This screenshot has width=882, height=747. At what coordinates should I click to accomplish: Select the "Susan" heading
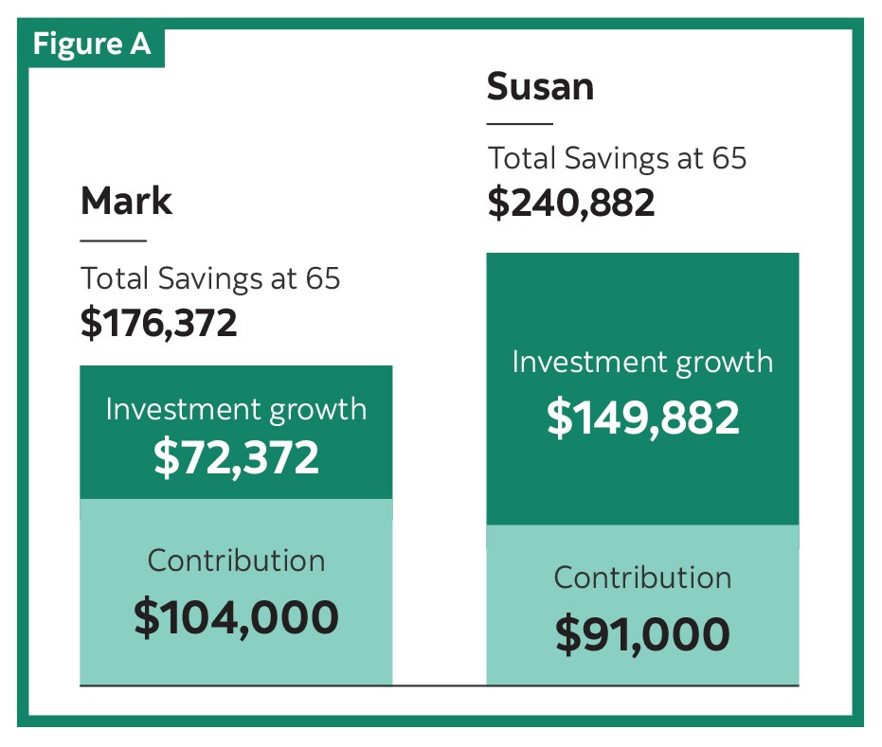pyautogui.click(x=540, y=87)
